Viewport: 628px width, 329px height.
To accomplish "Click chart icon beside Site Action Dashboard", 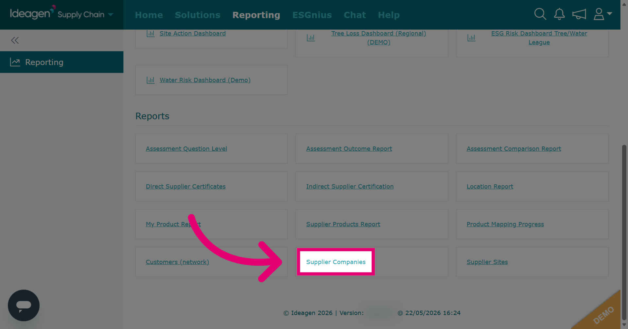I will [x=150, y=33].
